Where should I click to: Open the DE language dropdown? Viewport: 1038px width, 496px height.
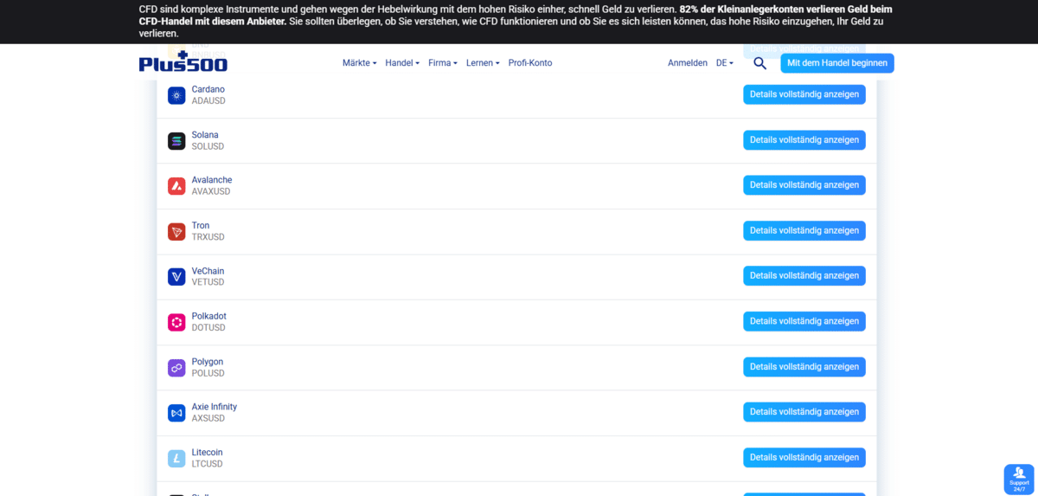point(724,63)
